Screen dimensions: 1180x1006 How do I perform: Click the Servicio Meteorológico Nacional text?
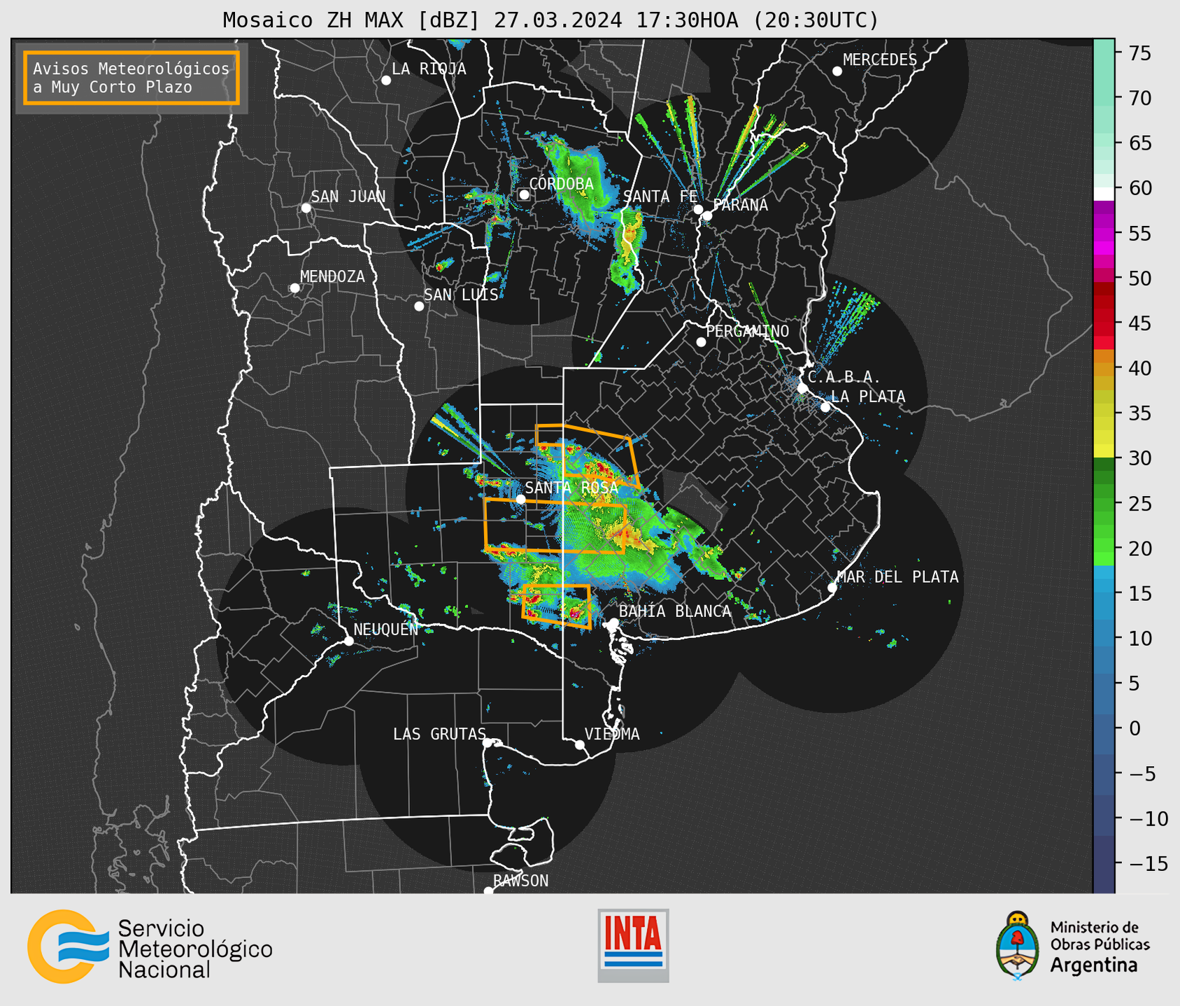coord(195,949)
